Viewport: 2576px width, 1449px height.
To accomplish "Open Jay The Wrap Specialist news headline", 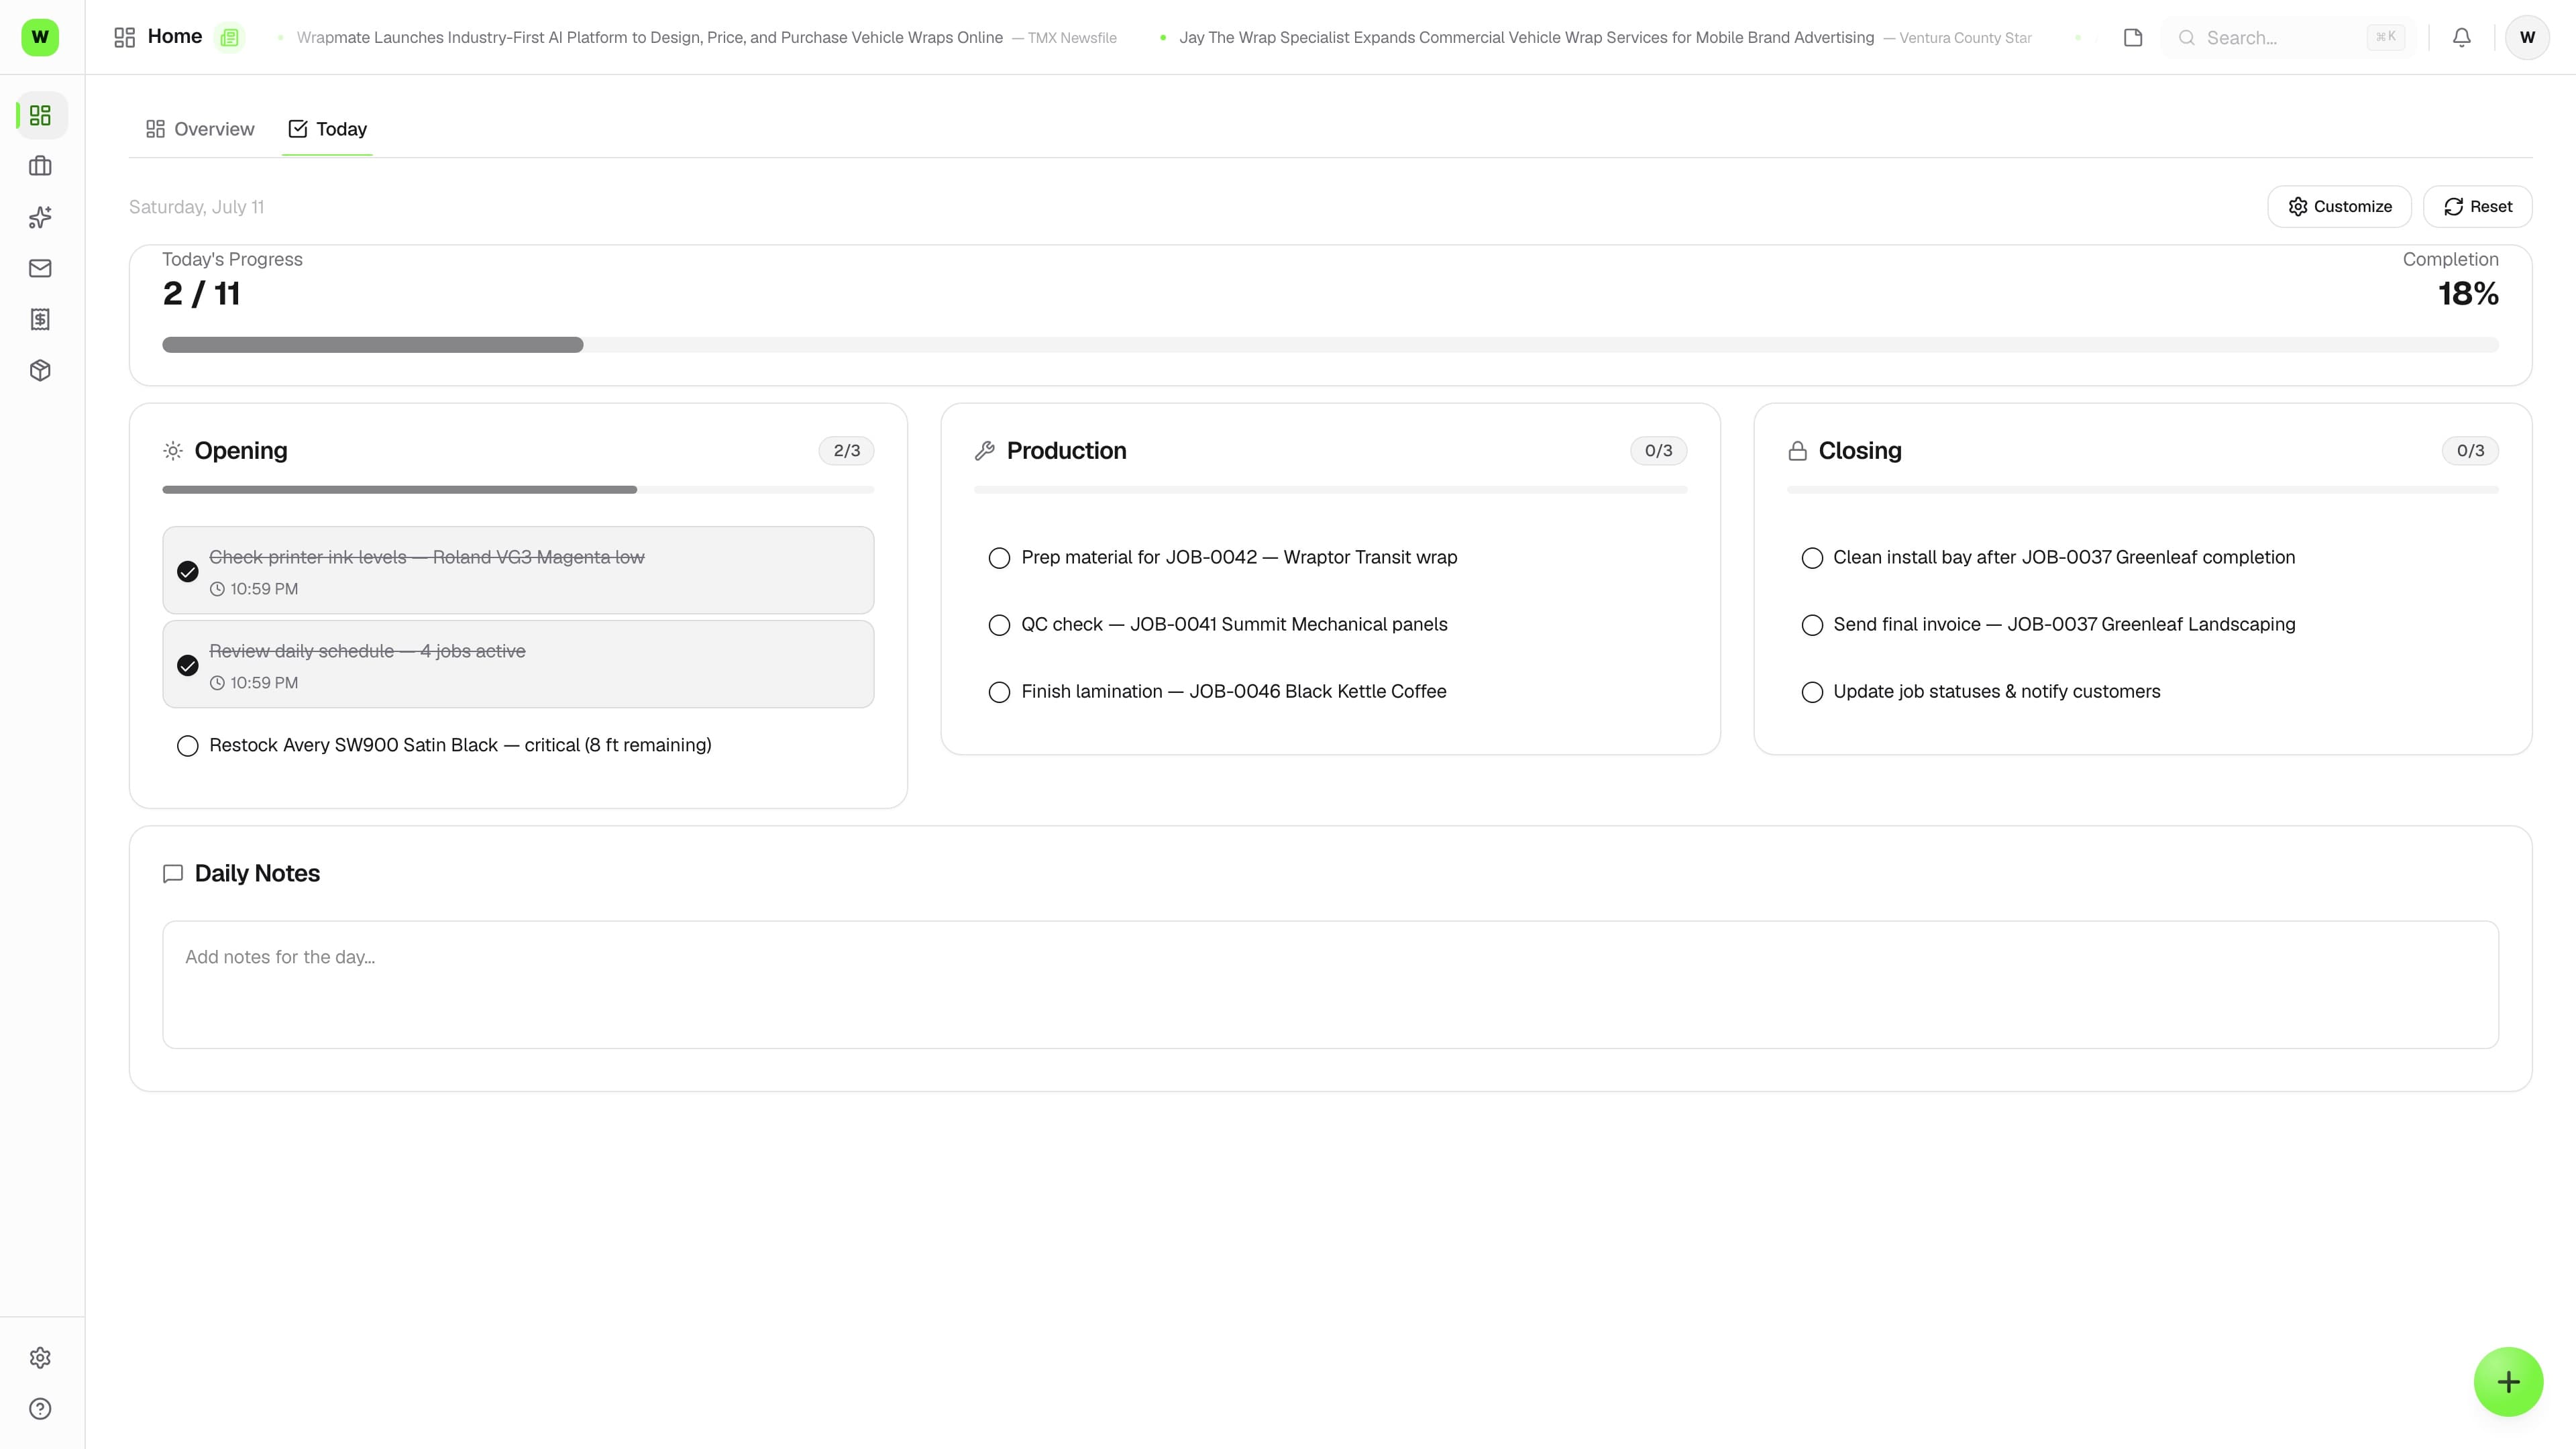I will click(x=1526, y=37).
